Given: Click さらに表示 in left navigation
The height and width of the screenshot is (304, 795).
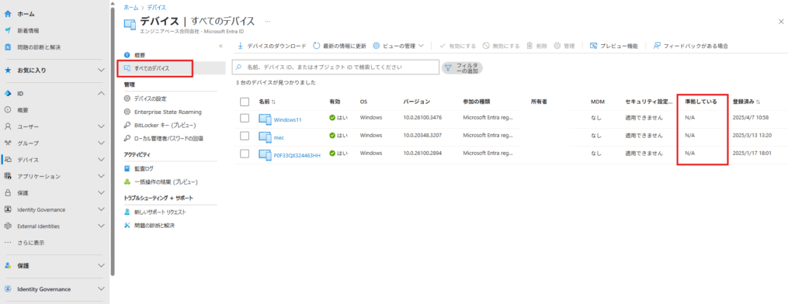Looking at the screenshot, I should pos(30,243).
